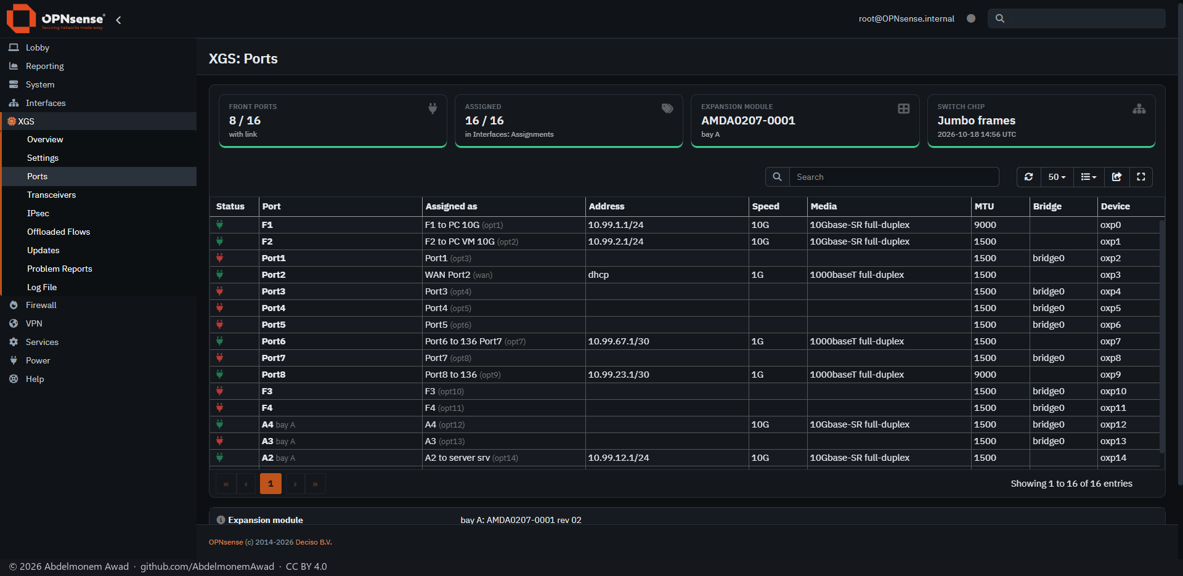Click the plug icon on Front Ports card
This screenshot has width=1183, height=576.
[433, 108]
